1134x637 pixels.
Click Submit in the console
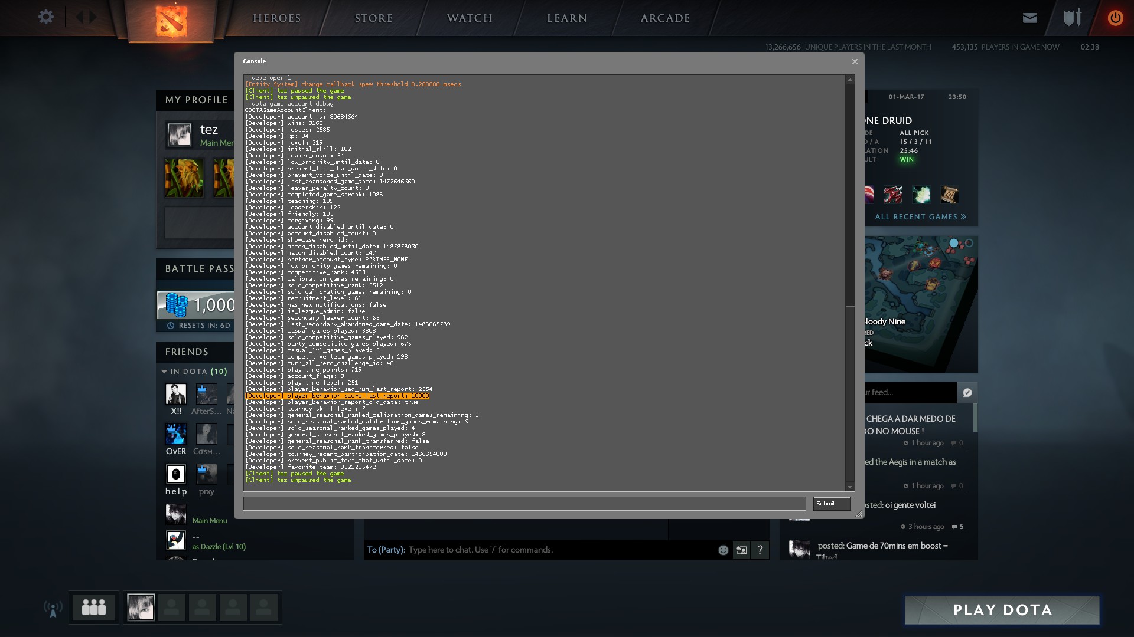832,503
